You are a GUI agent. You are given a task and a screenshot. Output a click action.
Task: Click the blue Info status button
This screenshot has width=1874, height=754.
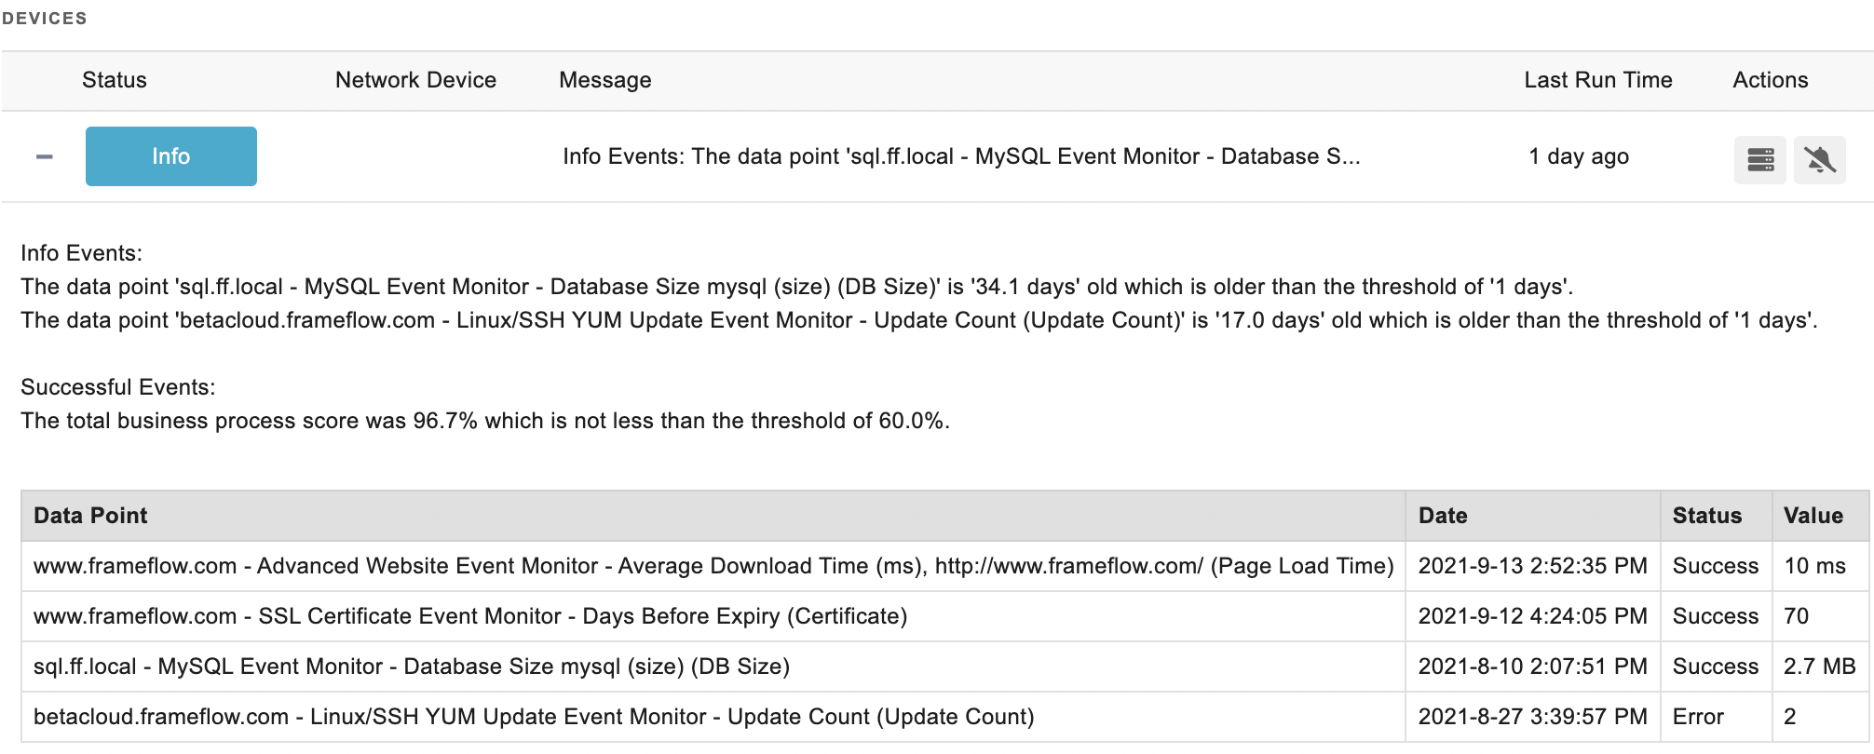(171, 156)
